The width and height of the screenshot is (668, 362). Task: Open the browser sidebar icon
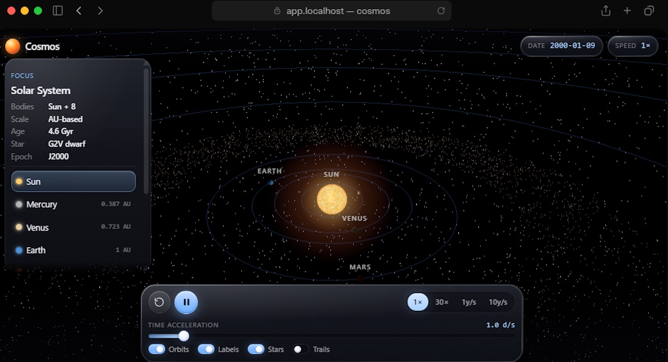57,11
